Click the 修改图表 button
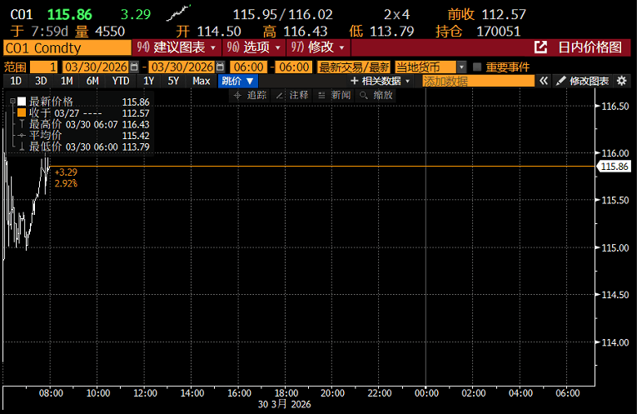Image resolution: width=637 pixels, height=414 pixels. (583, 81)
